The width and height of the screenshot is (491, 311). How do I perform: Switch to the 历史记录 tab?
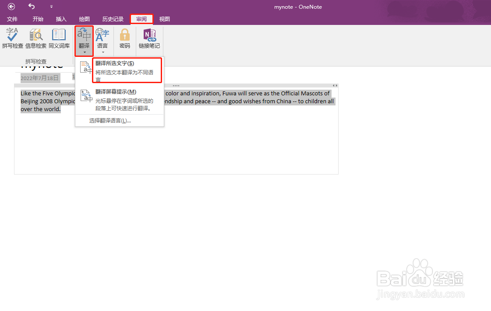point(113,19)
